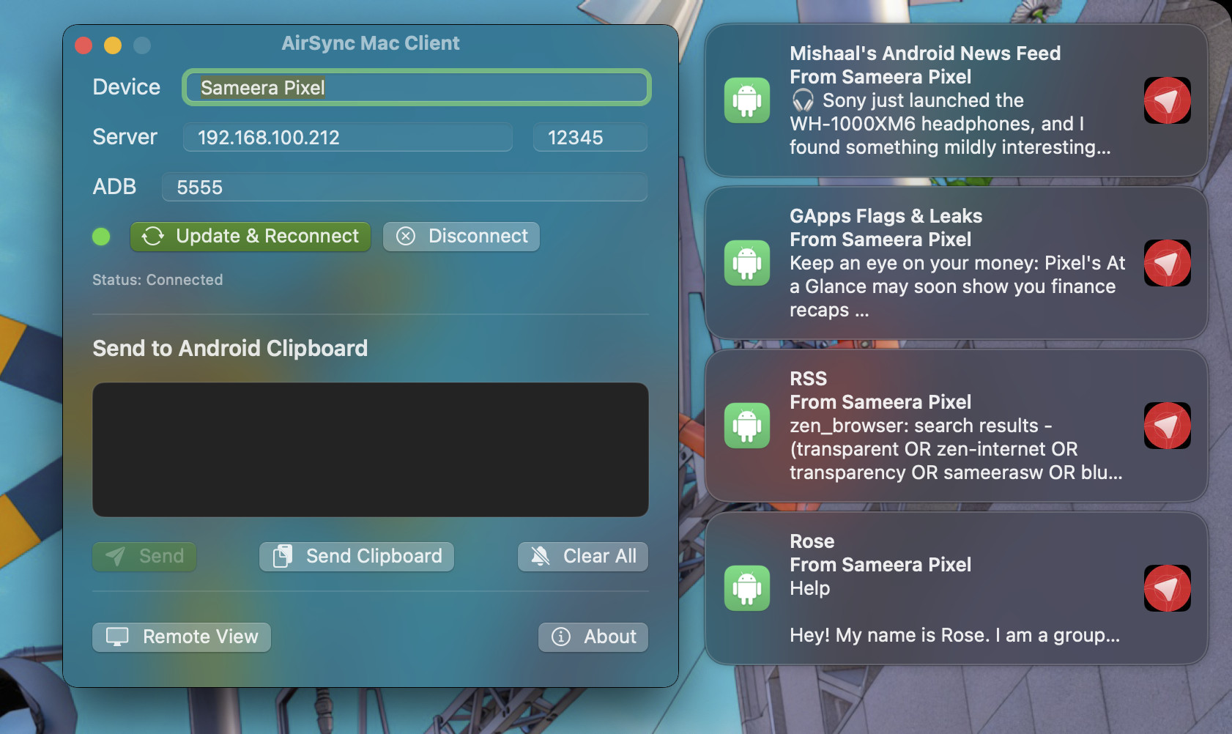The height and width of the screenshot is (734, 1232).
Task: Click the info icon on the About button
Action: pos(561,637)
